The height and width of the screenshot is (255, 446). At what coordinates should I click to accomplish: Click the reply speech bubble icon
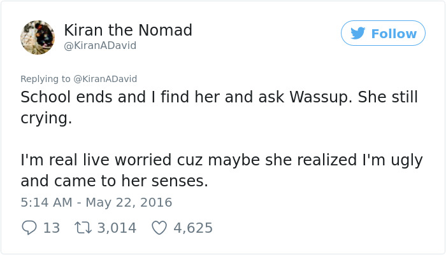29,228
